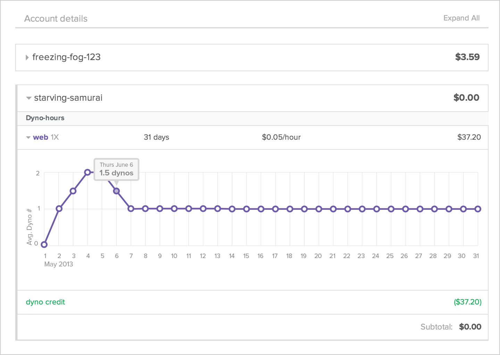Click the final data point at day 31
500x355 pixels.
478,209
